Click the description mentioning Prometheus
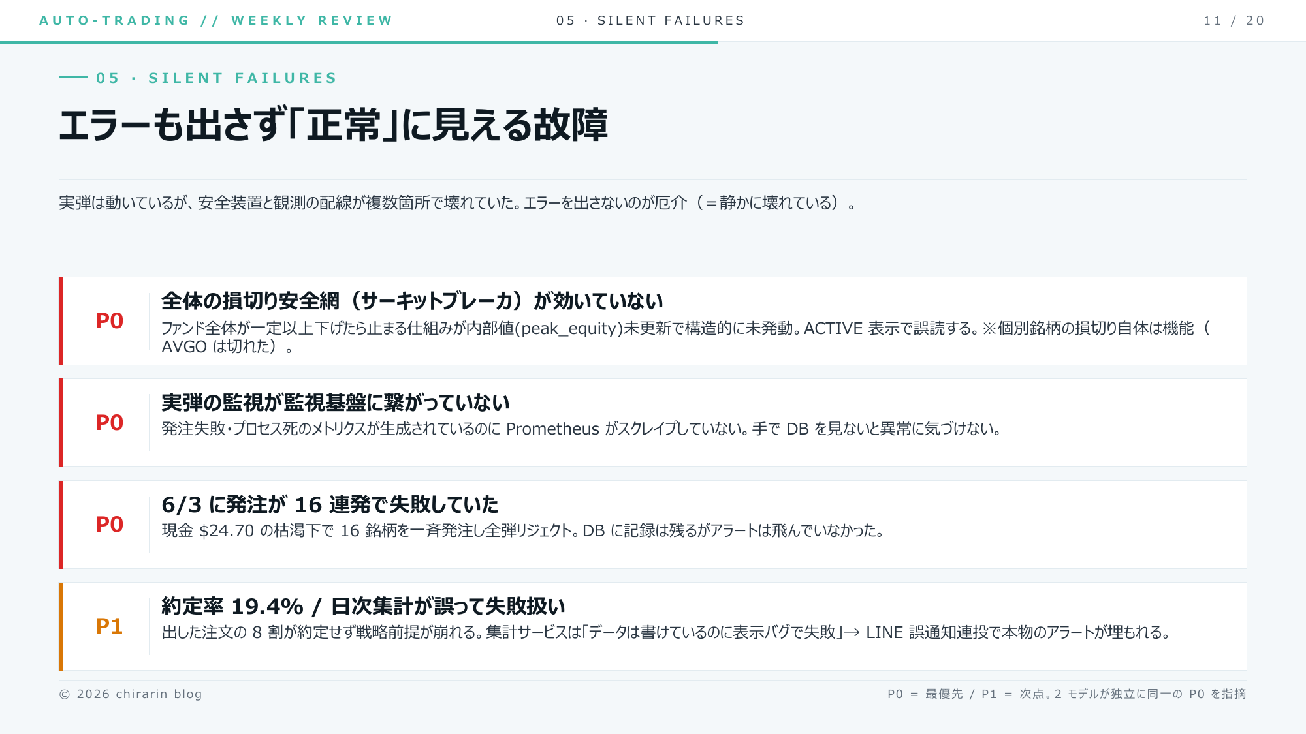 point(581,429)
